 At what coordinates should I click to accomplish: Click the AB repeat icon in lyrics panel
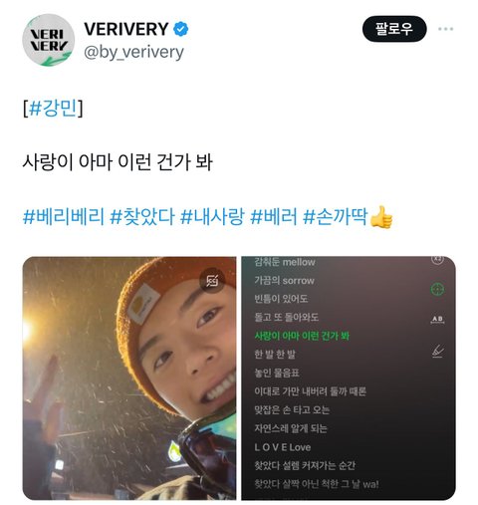coord(437,320)
